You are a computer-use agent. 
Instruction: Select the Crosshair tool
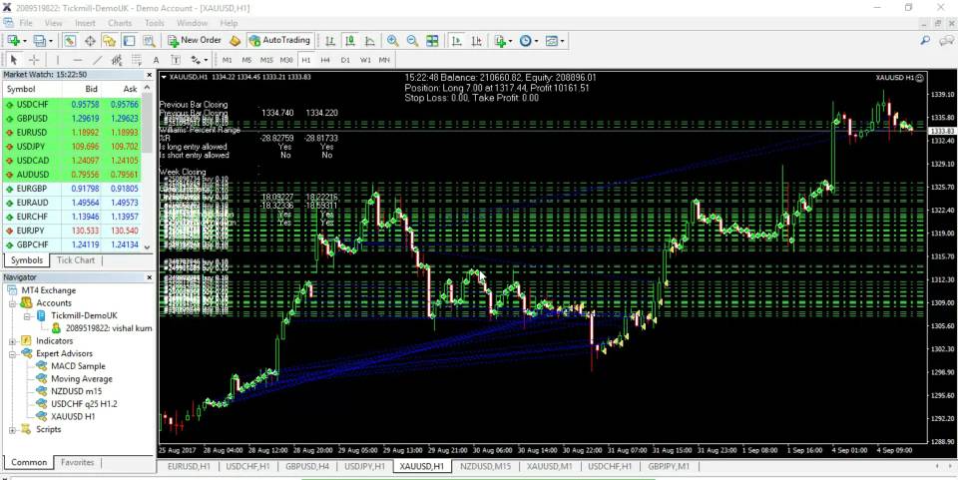pyautogui.click(x=33, y=60)
